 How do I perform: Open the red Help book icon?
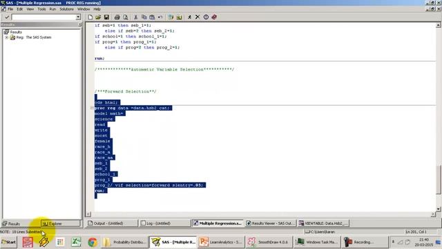click(x=214, y=17)
